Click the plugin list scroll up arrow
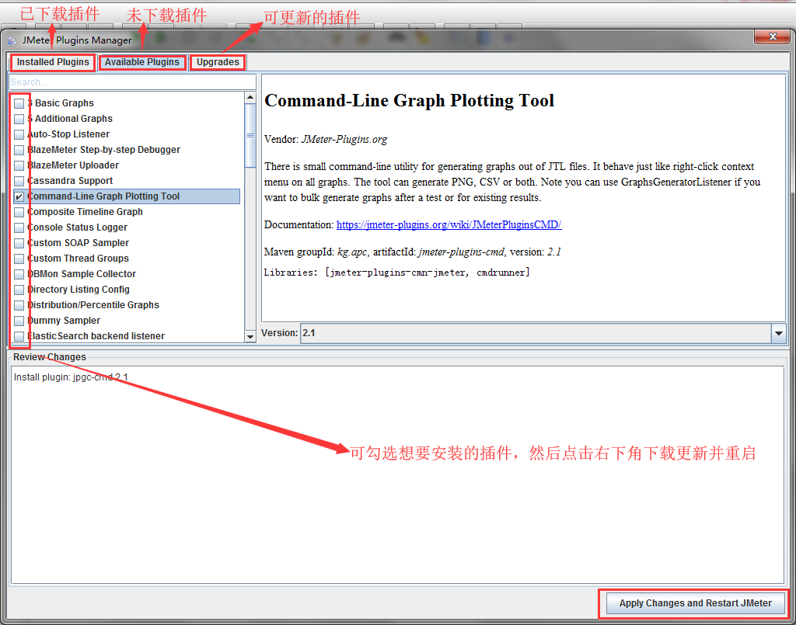Image resolution: width=796 pixels, height=625 pixels. click(x=250, y=97)
